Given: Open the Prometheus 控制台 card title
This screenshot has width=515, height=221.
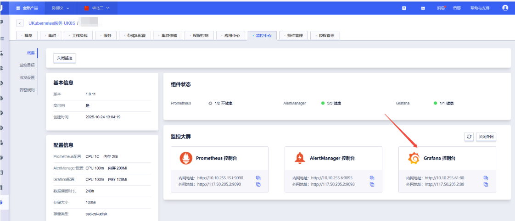Looking at the screenshot, I should (x=217, y=158).
